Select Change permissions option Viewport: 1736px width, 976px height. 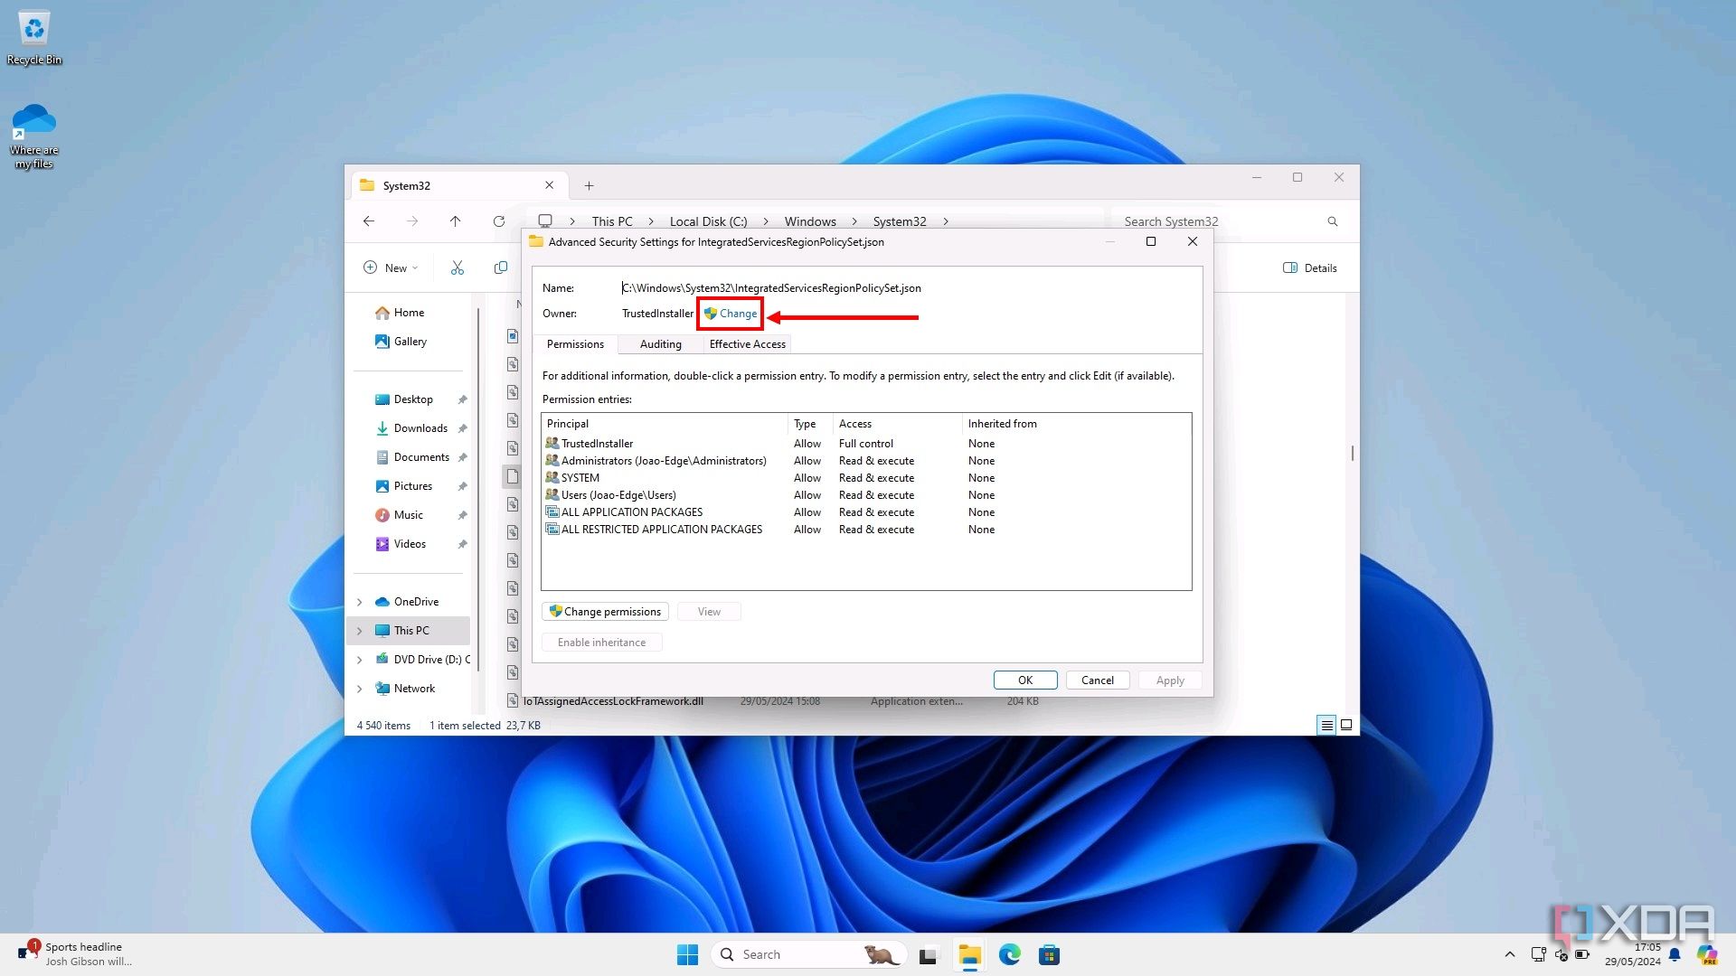pos(605,610)
